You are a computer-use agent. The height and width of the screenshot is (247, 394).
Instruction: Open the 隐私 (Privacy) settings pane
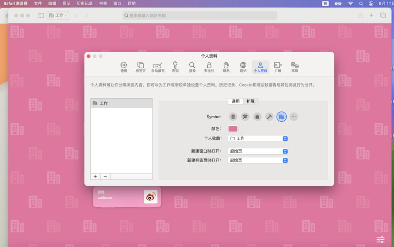[226, 67]
